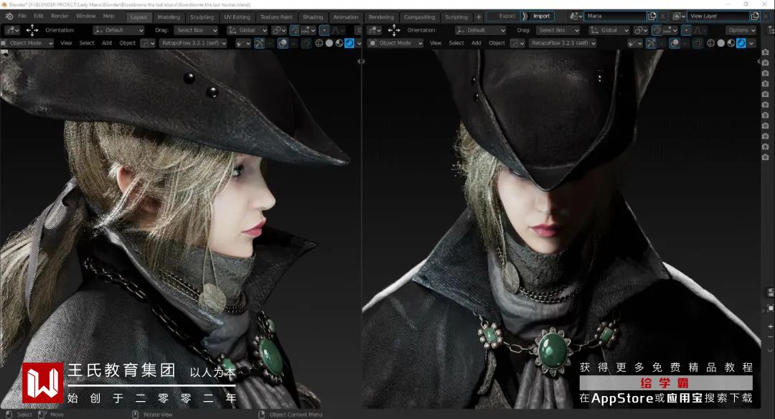Toggle overlays display in left viewport
This screenshot has width=775, height=419.
click(x=283, y=44)
